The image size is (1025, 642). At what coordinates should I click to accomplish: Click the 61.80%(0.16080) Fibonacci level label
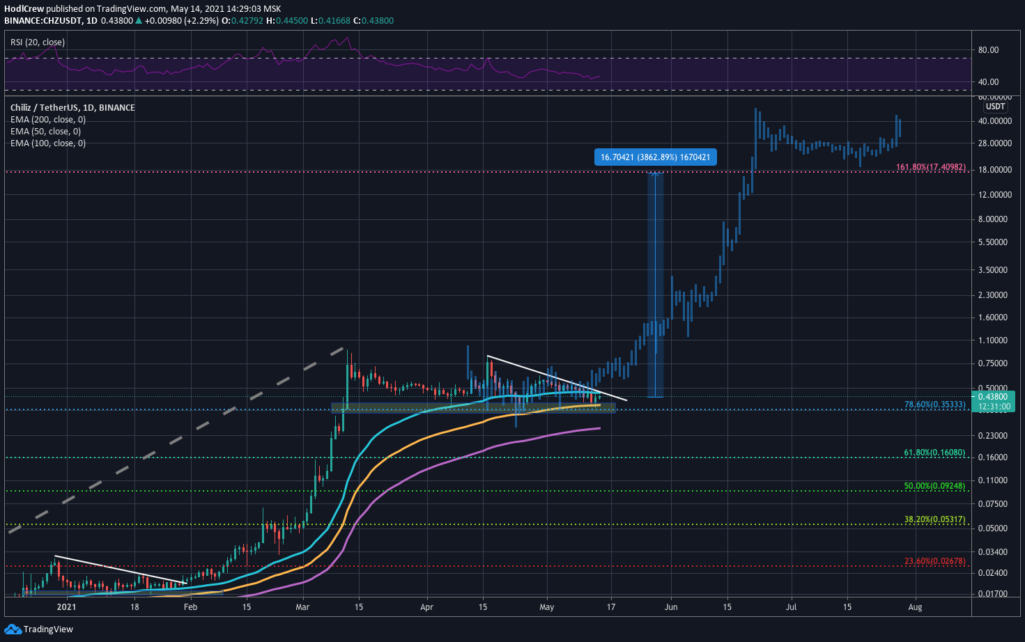934,453
